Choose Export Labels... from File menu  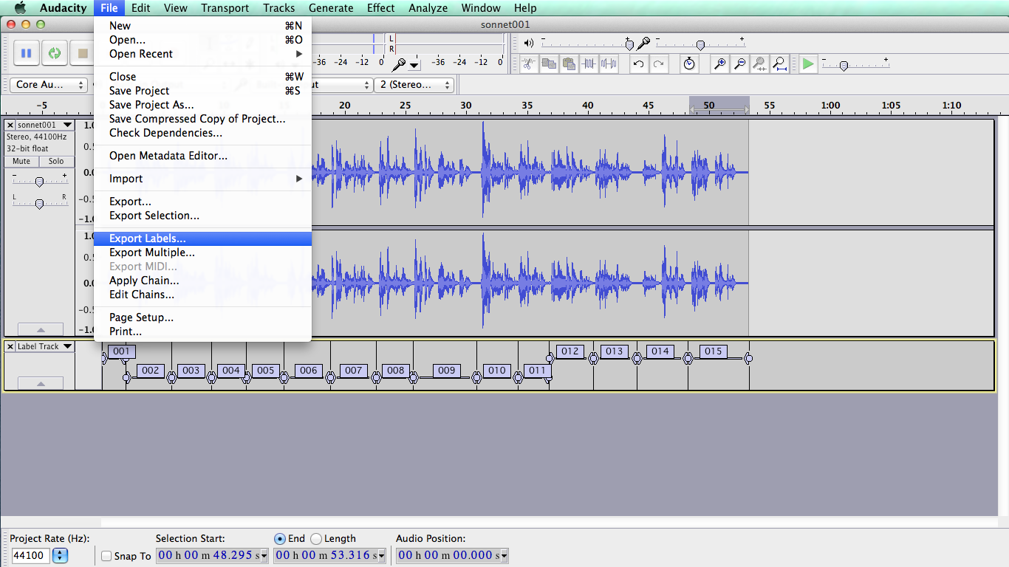click(202, 238)
